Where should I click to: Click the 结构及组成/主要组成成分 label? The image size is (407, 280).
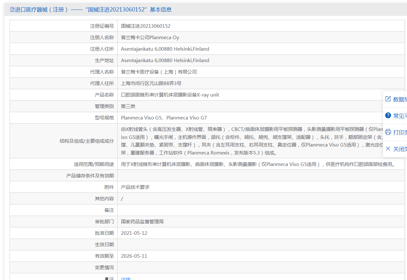(87, 141)
